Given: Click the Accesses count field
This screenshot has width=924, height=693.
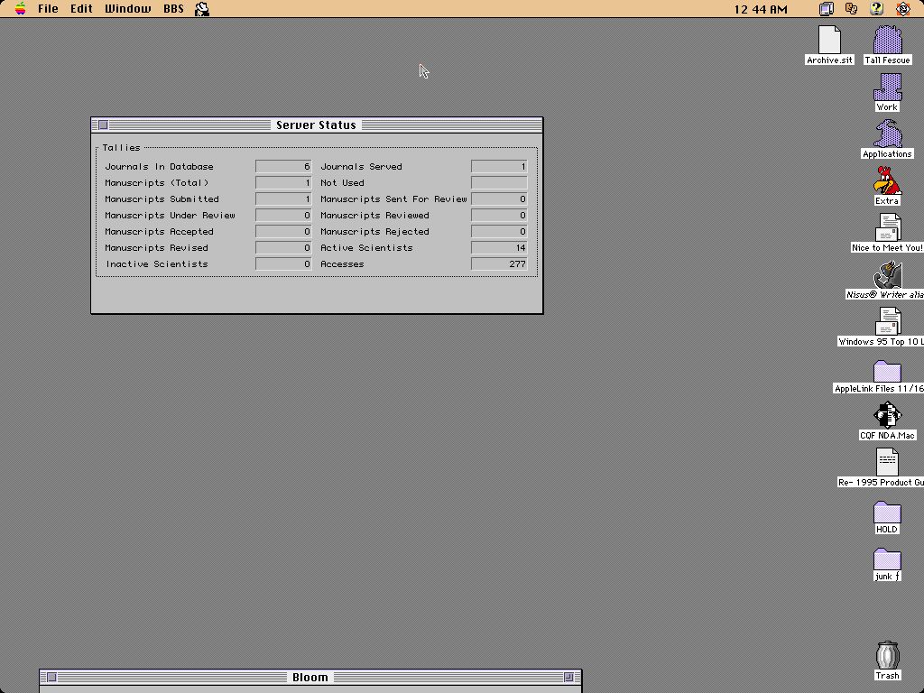Looking at the screenshot, I should pyautogui.click(x=499, y=264).
